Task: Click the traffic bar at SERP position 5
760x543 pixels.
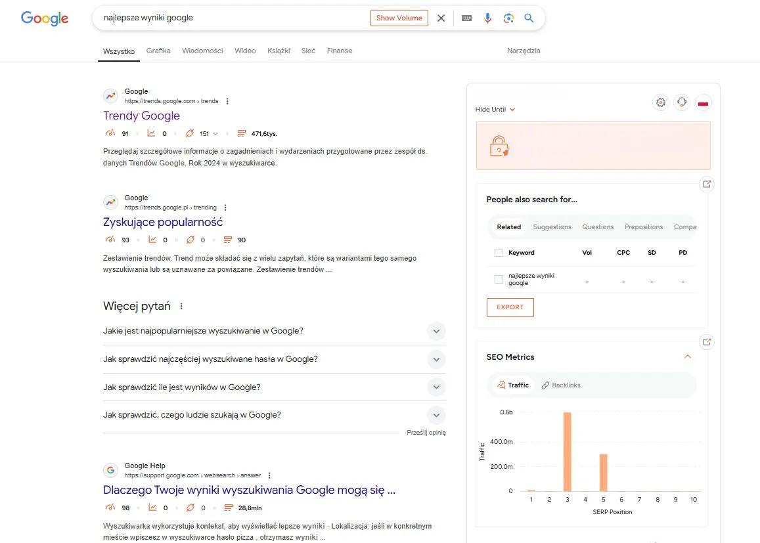Action: click(604, 472)
